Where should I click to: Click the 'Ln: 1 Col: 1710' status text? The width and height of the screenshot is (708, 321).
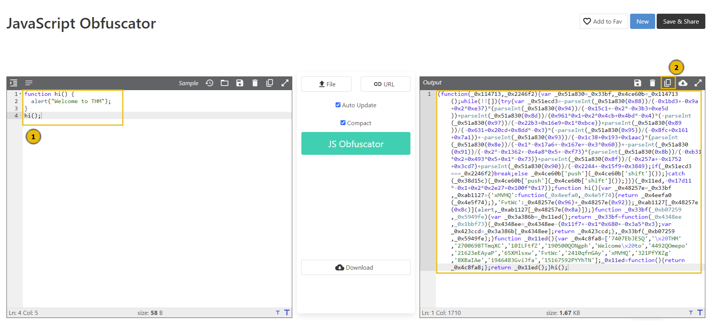click(x=441, y=313)
